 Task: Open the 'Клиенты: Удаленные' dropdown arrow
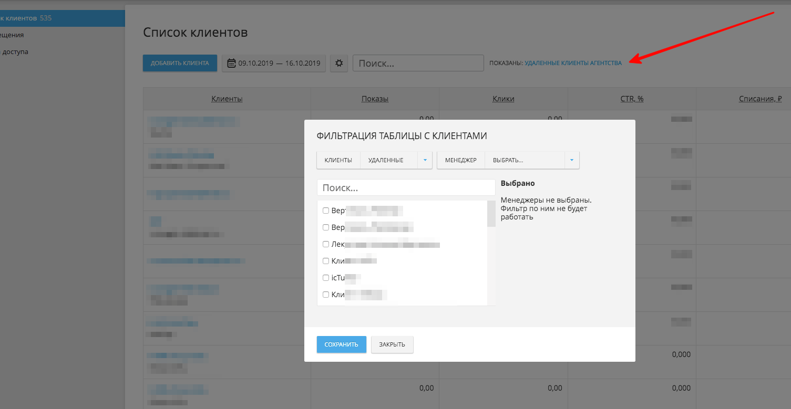tap(425, 160)
